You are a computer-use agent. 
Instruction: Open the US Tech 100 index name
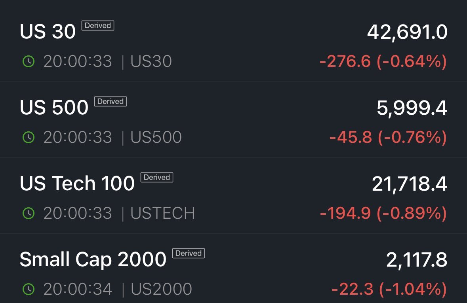77,183
